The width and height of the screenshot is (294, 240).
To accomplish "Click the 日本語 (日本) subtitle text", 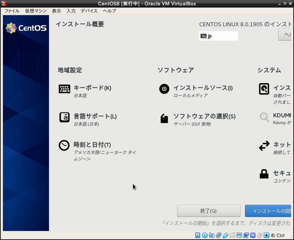I will [86, 124].
